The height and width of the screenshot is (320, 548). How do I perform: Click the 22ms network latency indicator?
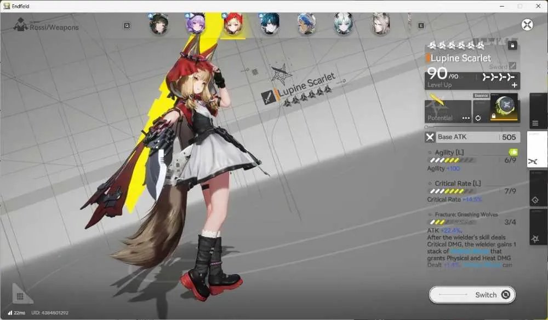pyautogui.click(x=16, y=313)
